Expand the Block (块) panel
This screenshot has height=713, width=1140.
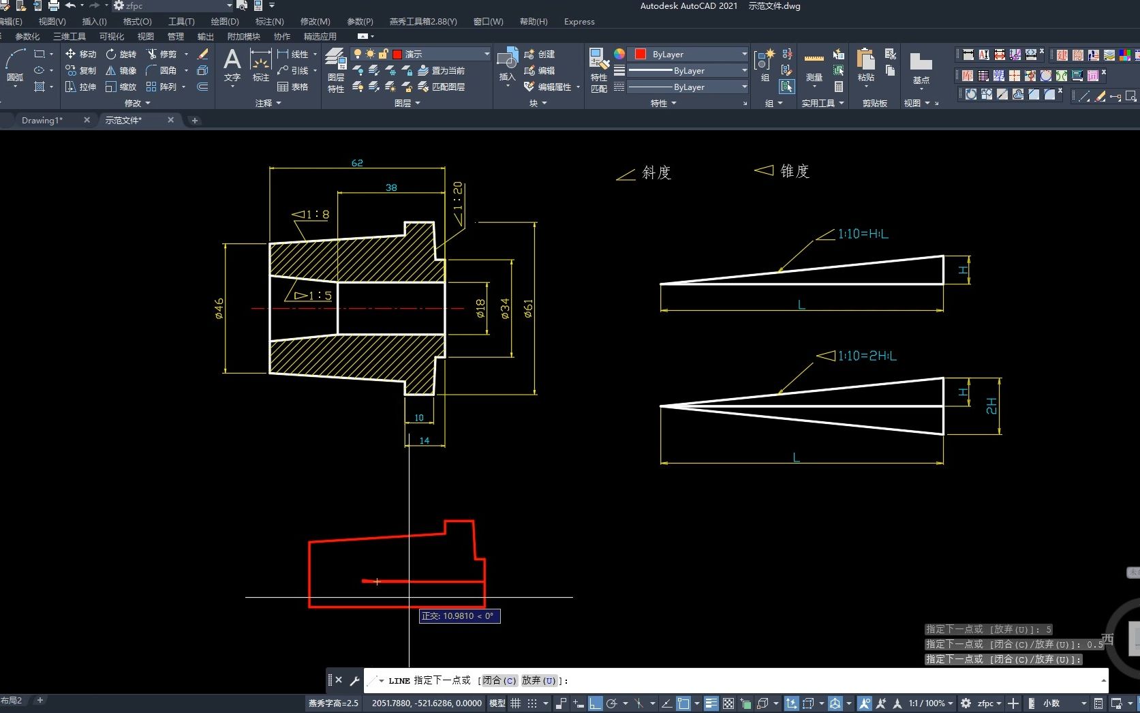(538, 103)
